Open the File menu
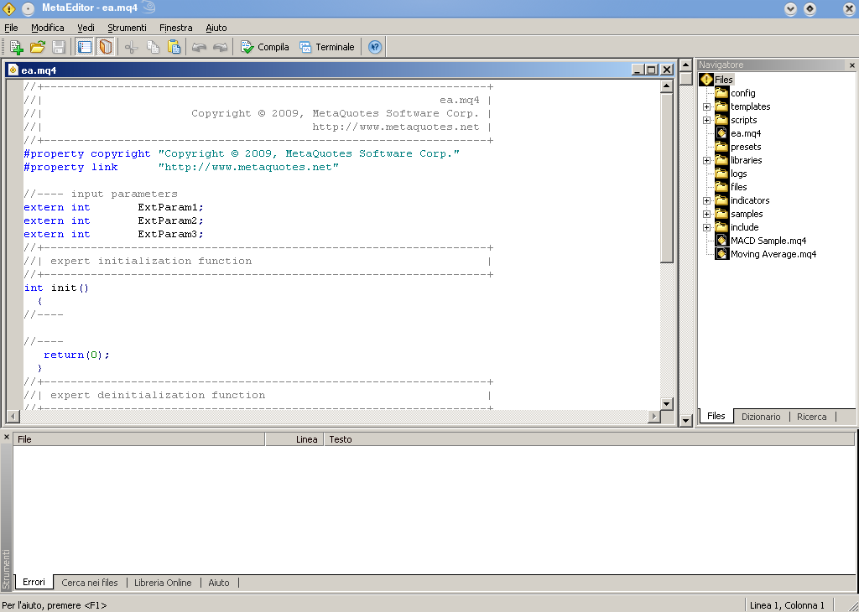 click(x=11, y=28)
